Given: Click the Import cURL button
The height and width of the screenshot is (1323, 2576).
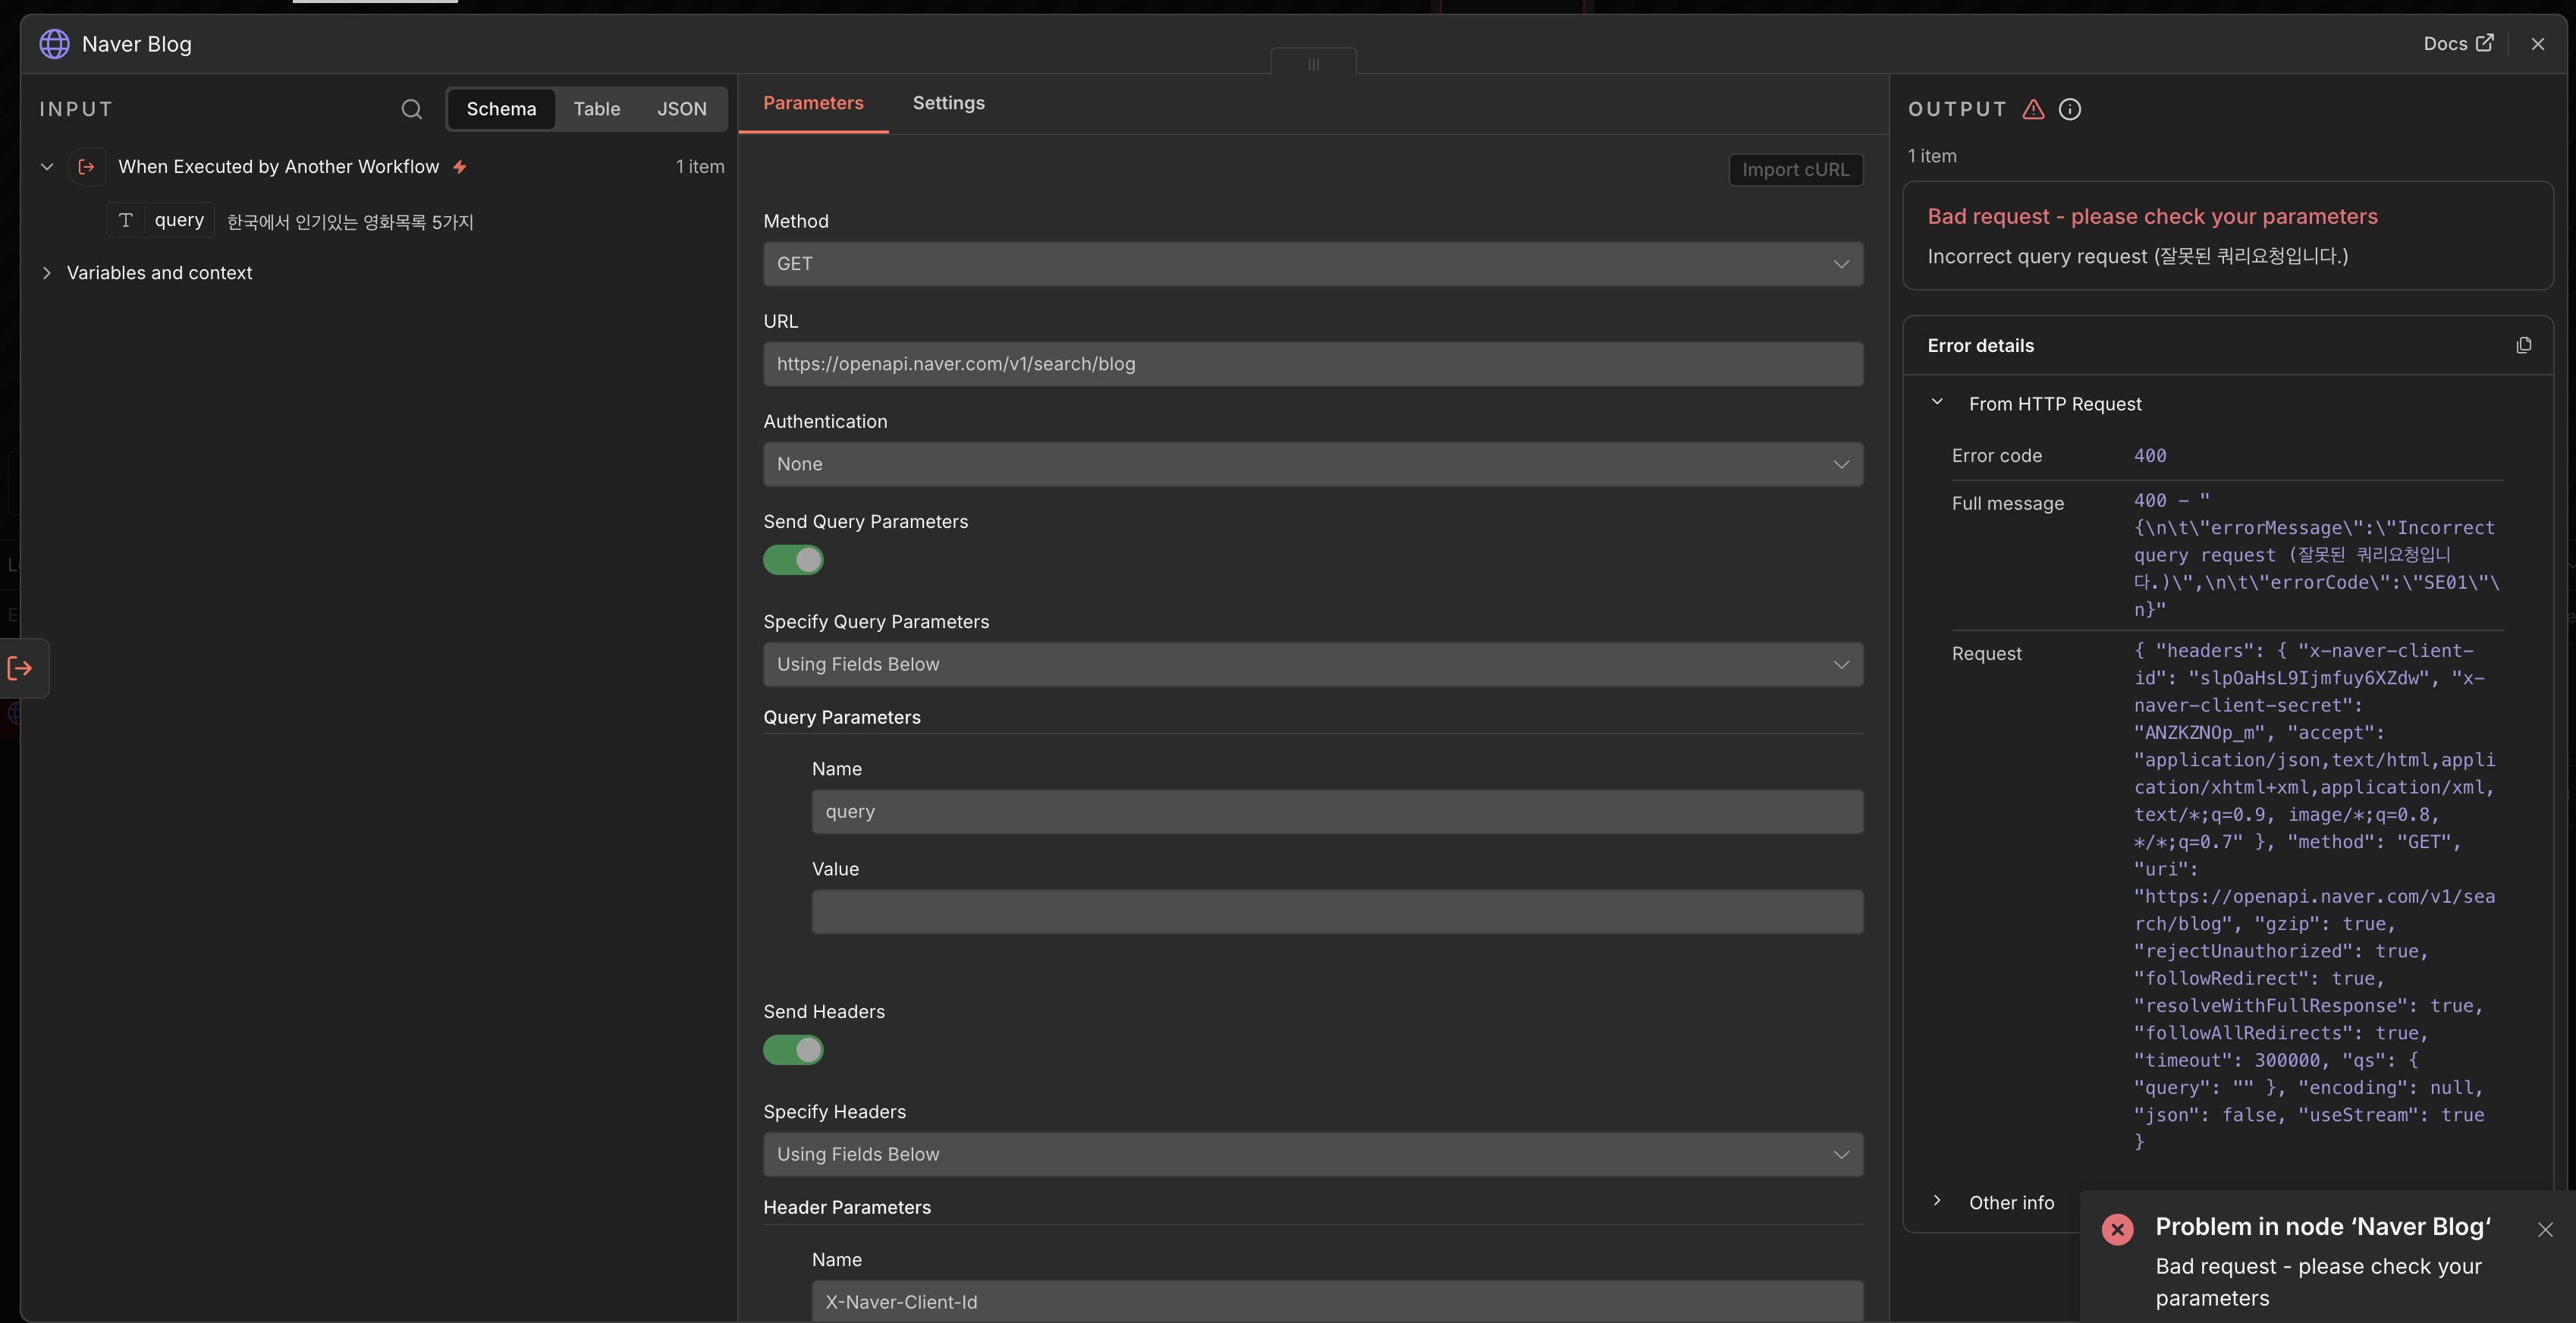Looking at the screenshot, I should point(1795,170).
